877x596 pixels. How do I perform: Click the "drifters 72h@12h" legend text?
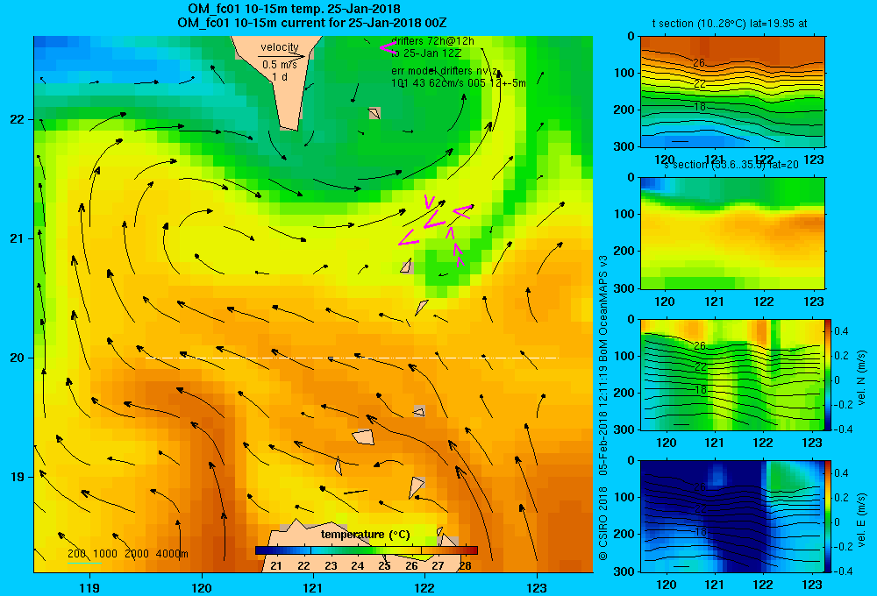click(432, 41)
